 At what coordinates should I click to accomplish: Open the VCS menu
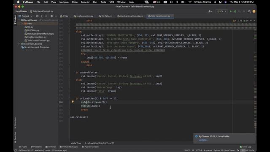[111, 2]
